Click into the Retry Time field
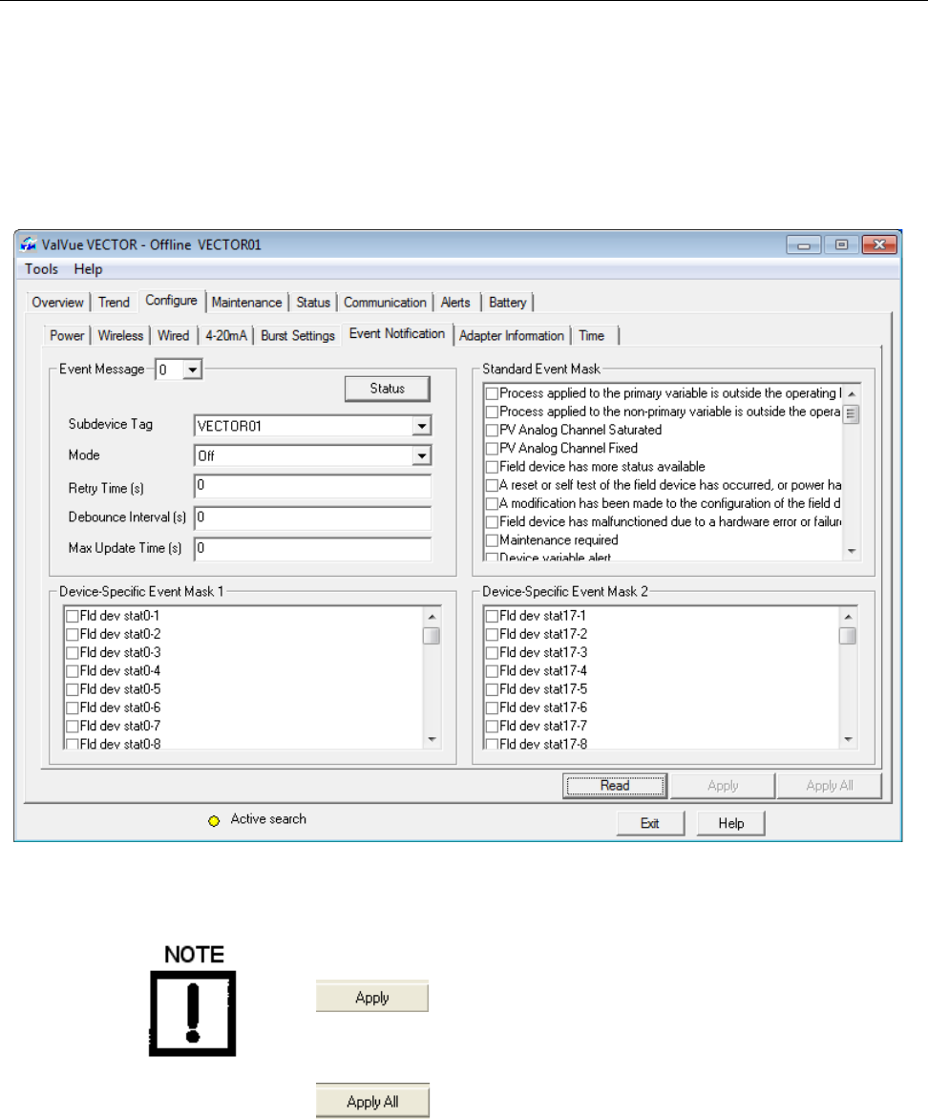The height and width of the screenshot is (1119, 928). click(312, 486)
